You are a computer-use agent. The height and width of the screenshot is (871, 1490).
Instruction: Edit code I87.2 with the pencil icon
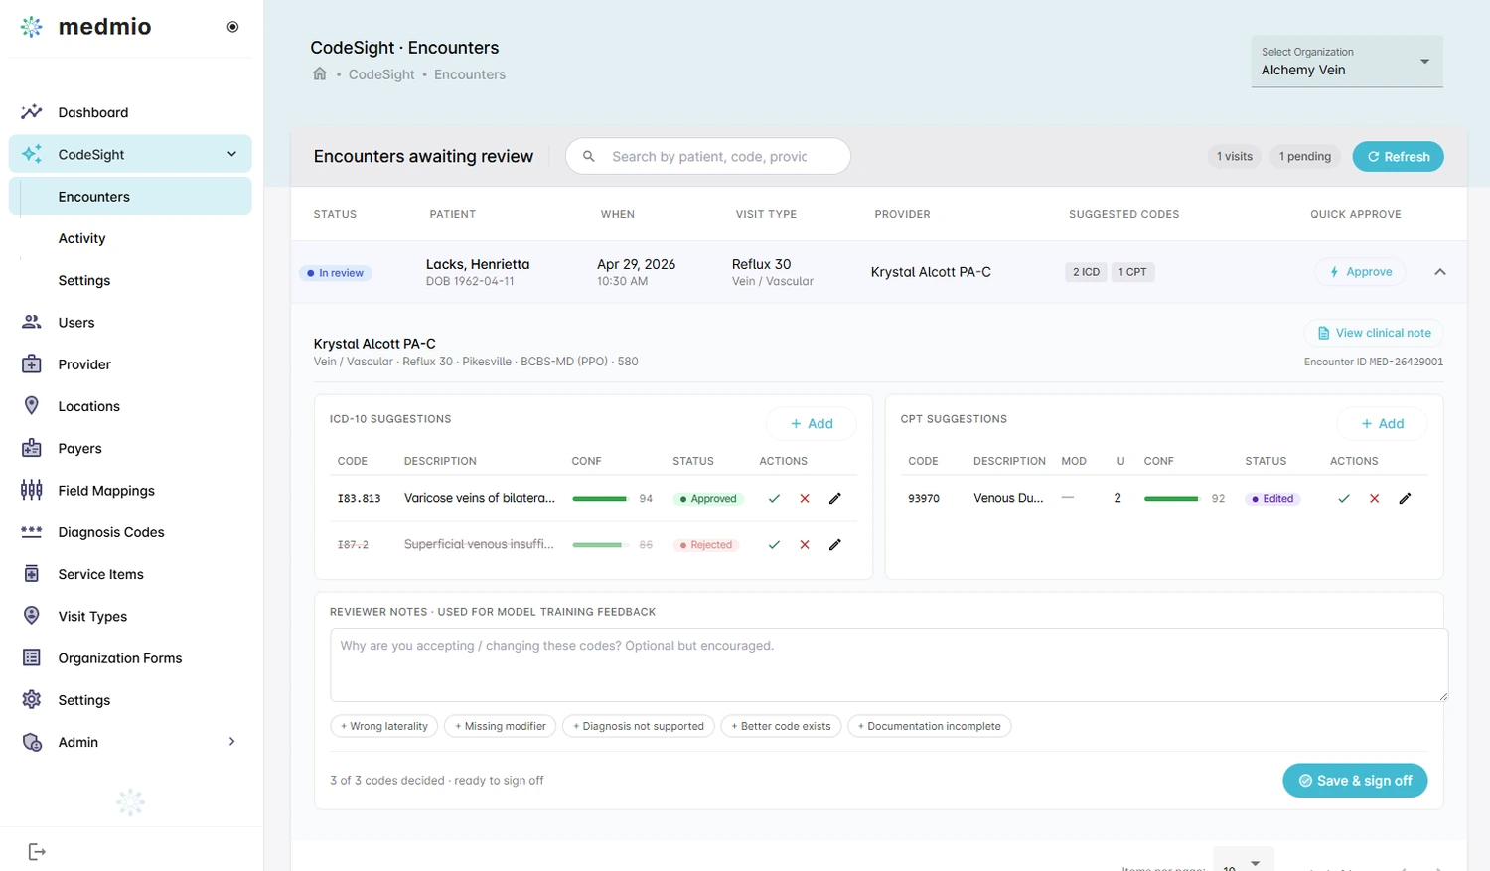[835, 545]
